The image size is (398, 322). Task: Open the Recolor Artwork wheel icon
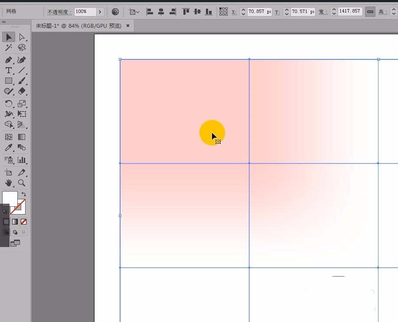115,12
